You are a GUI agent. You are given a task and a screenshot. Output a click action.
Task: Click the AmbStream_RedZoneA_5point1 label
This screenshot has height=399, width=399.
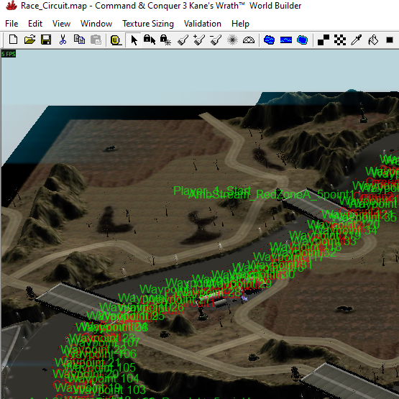click(x=271, y=195)
